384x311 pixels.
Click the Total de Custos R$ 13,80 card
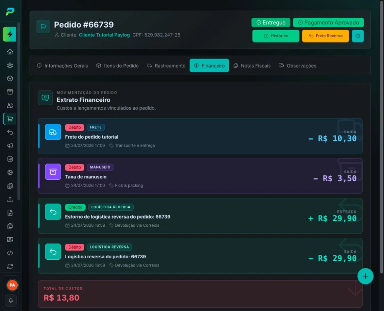pos(200,294)
